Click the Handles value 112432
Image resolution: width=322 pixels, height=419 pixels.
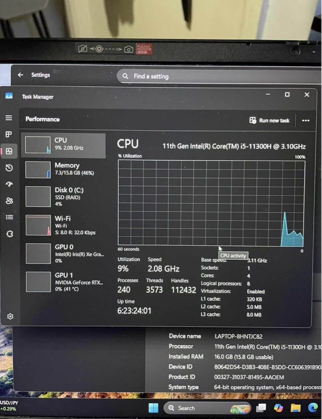point(183,290)
